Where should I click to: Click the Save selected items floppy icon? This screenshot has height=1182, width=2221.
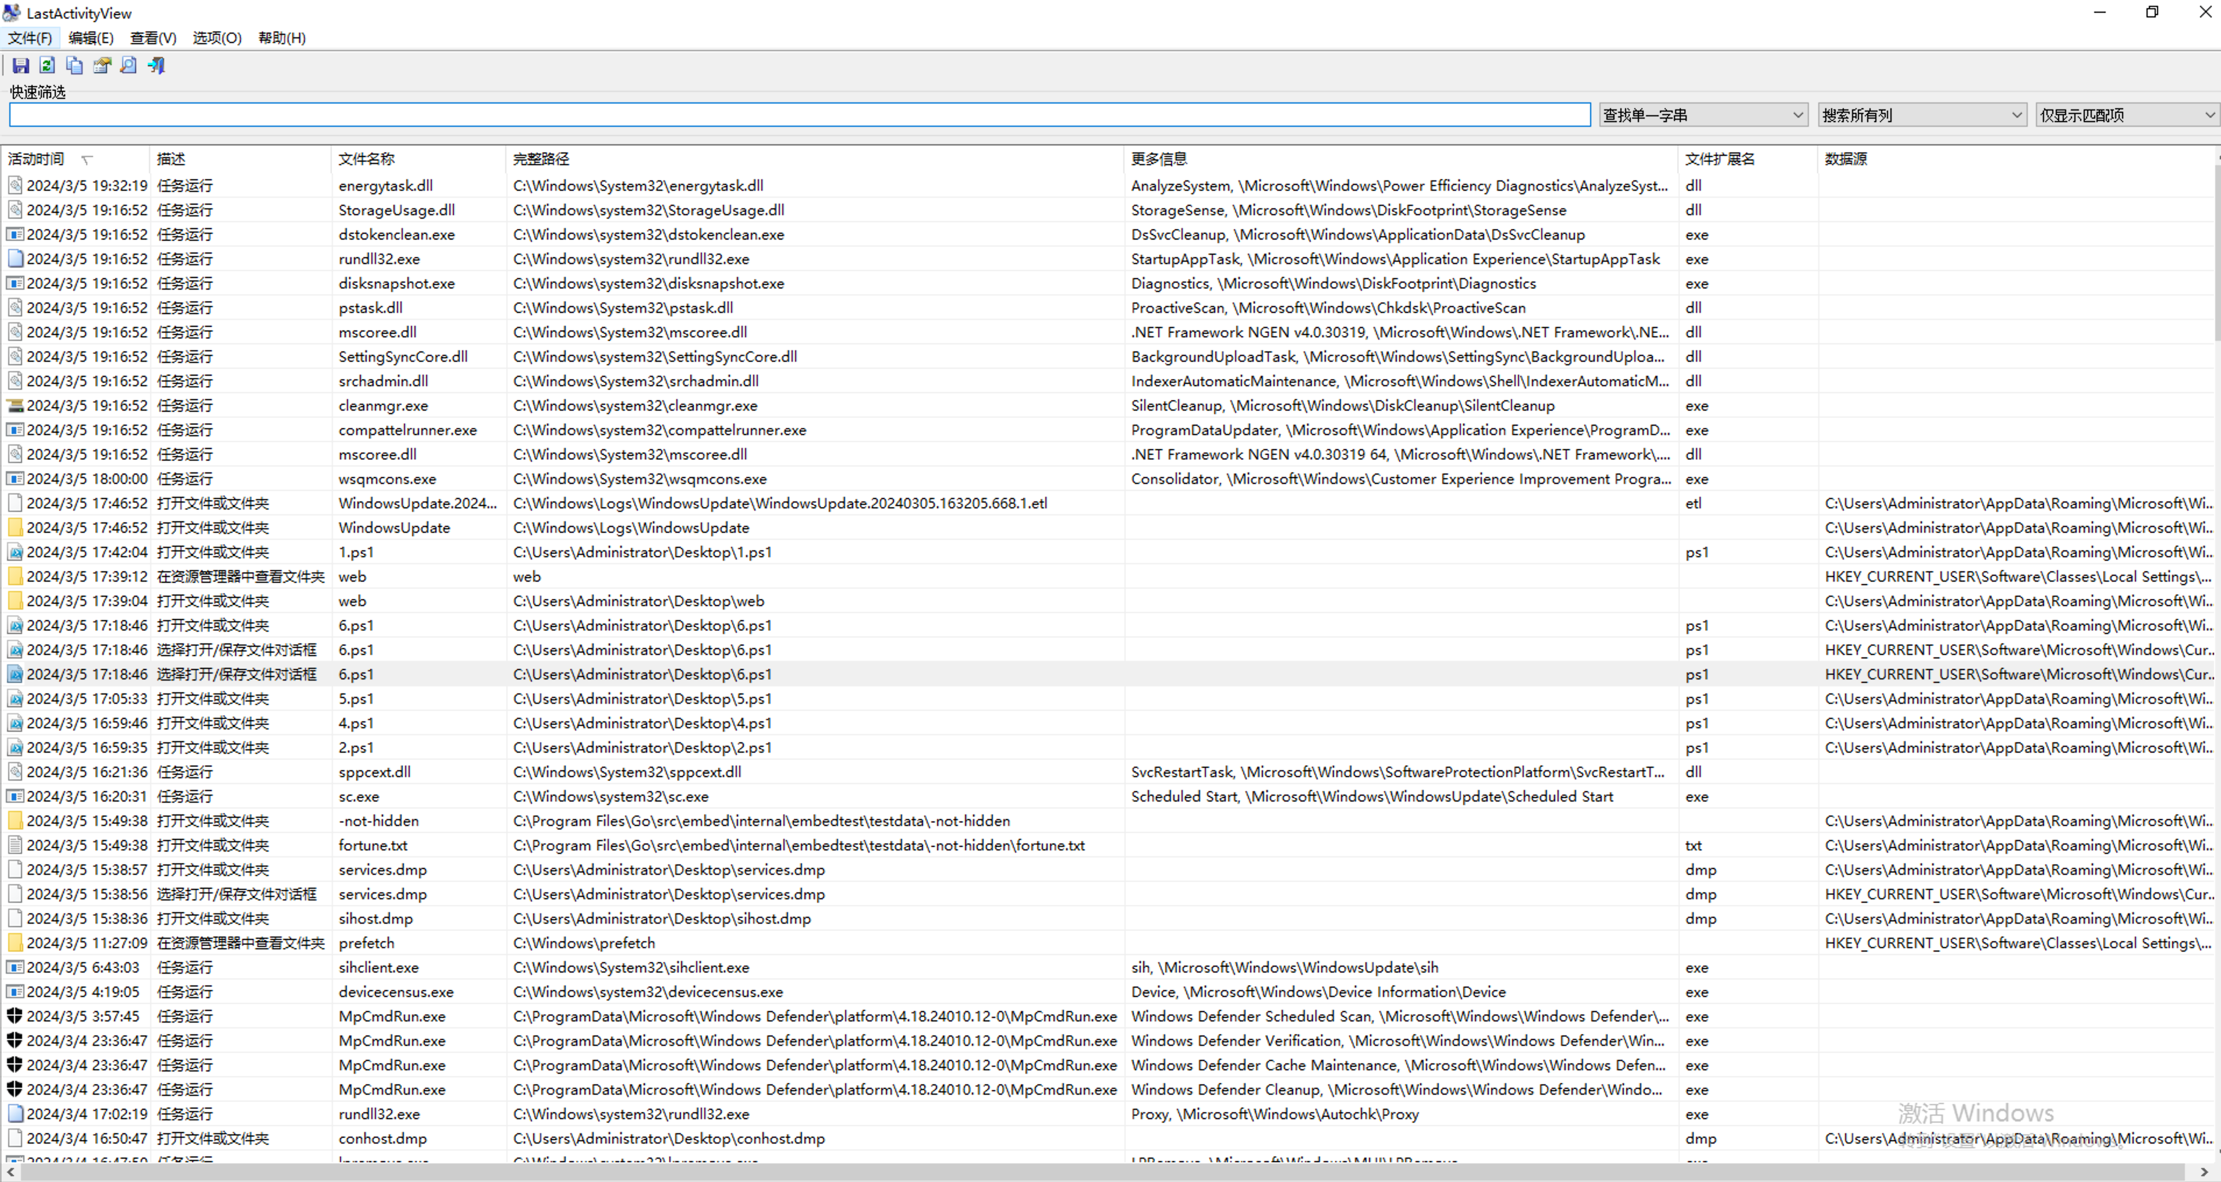(21, 66)
